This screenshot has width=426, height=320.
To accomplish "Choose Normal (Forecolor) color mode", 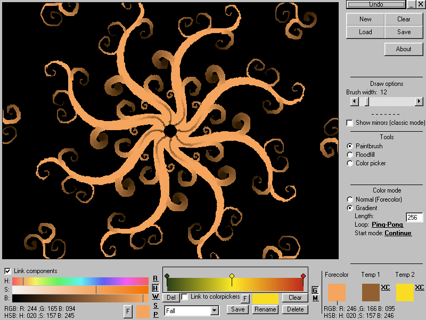I will 350,199.
